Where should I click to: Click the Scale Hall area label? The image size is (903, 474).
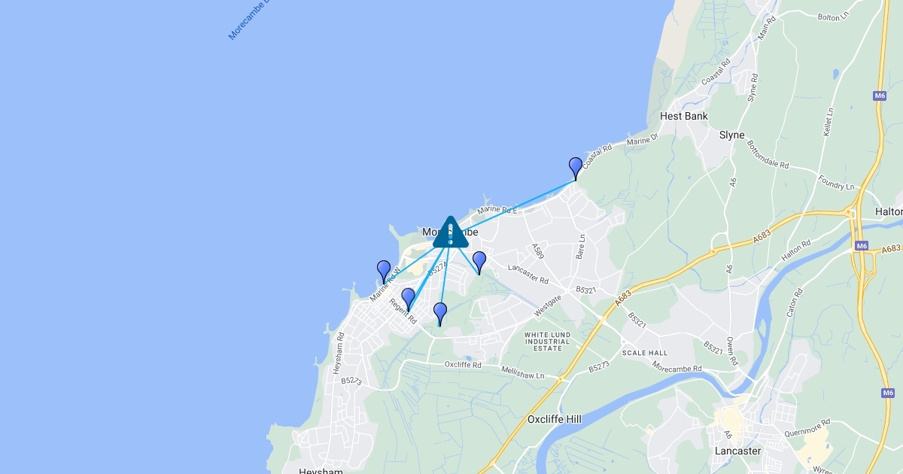pyautogui.click(x=644, y=353)
